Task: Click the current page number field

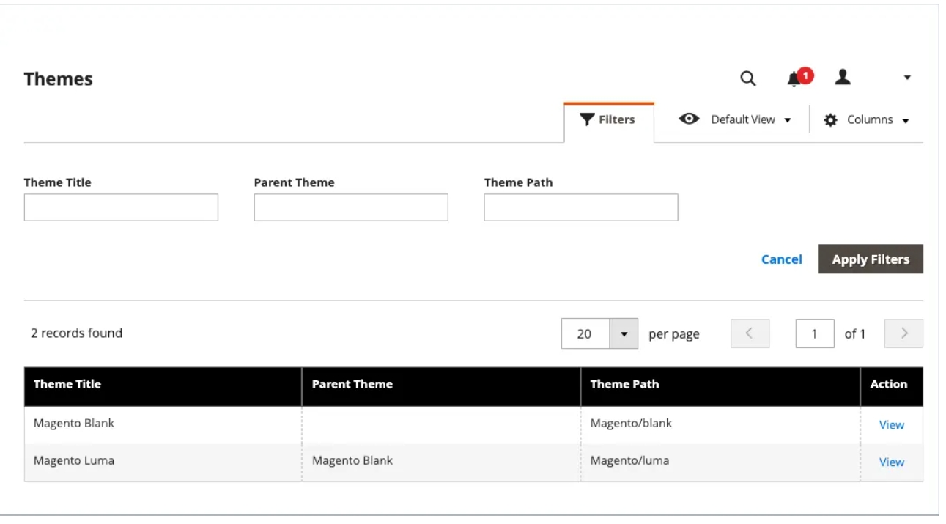Action: pyautogui.click(x=815, y=333)
